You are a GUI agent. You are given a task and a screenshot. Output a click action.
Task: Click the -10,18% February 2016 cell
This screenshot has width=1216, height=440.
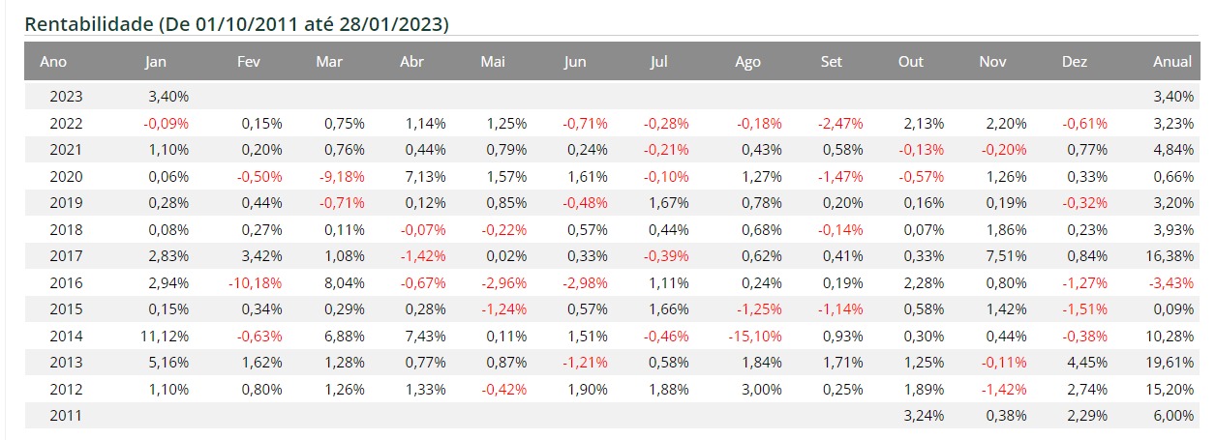click(257, 283)
